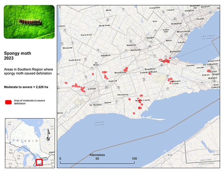This screenshot has width=224, height=173.
Task: Click the Burlington label
Action: [175, 51]
